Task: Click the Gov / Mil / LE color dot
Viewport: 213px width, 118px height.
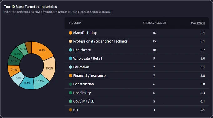Action: click(x=70, y=101)
